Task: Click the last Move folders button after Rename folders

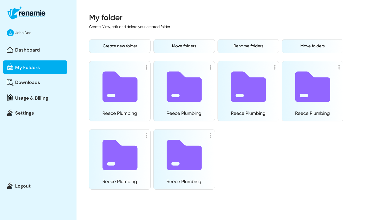Action: click(x=313, y=46)
